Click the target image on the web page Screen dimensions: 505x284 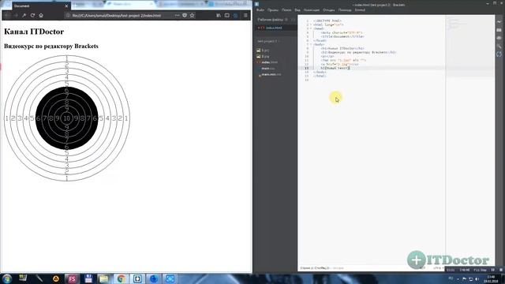coord(67,118)
